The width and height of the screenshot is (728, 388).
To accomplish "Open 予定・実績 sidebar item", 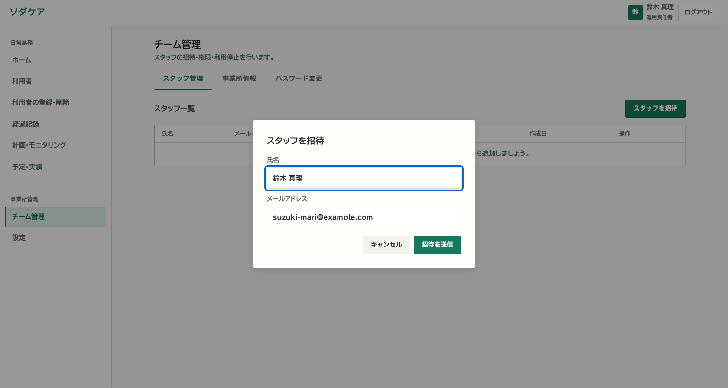I will point(55,167).
